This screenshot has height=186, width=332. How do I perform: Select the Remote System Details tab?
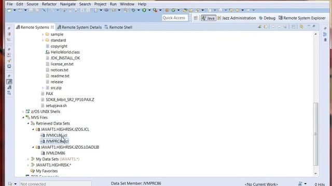pyautogui.click(x=79, y=27)
